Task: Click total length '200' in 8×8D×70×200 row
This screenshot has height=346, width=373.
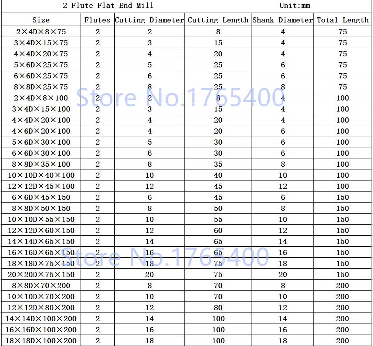Action: (343, 286)
